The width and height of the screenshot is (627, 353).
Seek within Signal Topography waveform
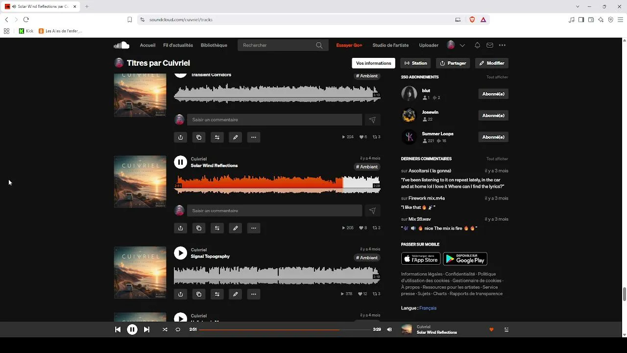coord(277,276)
